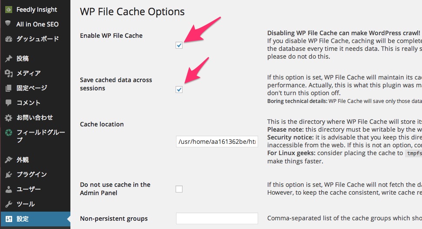Screen dimensions: 422x229
Task: Open the 外観 appearance menu
Action: [x=35, y=159]
